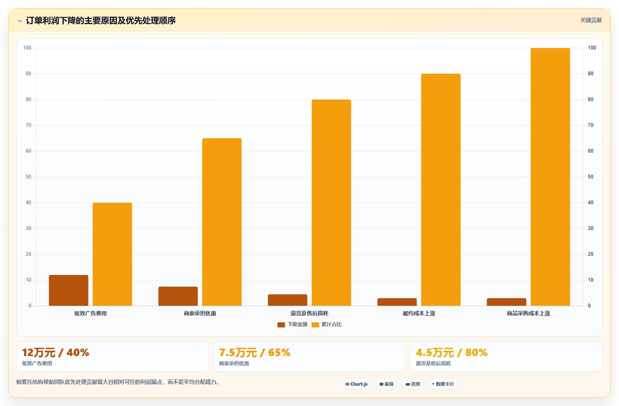Screen dimensions: 619x406
Task: Click the 关键贡献 label in header
Action: click(x=591, y=20)
